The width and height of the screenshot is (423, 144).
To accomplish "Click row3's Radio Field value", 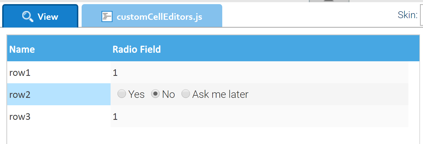I will pyautogui.click(x=115, y=117).
